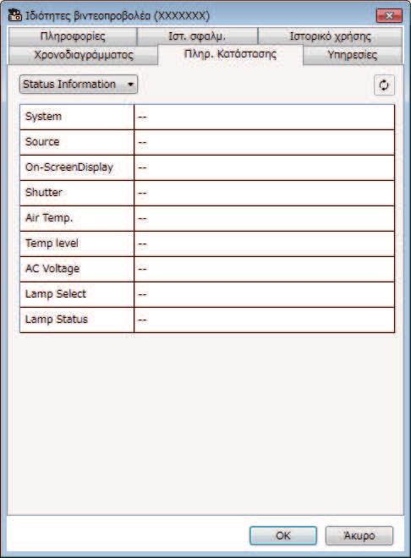Select the Χρονοδιαγράμματος tab

[83, 55]
